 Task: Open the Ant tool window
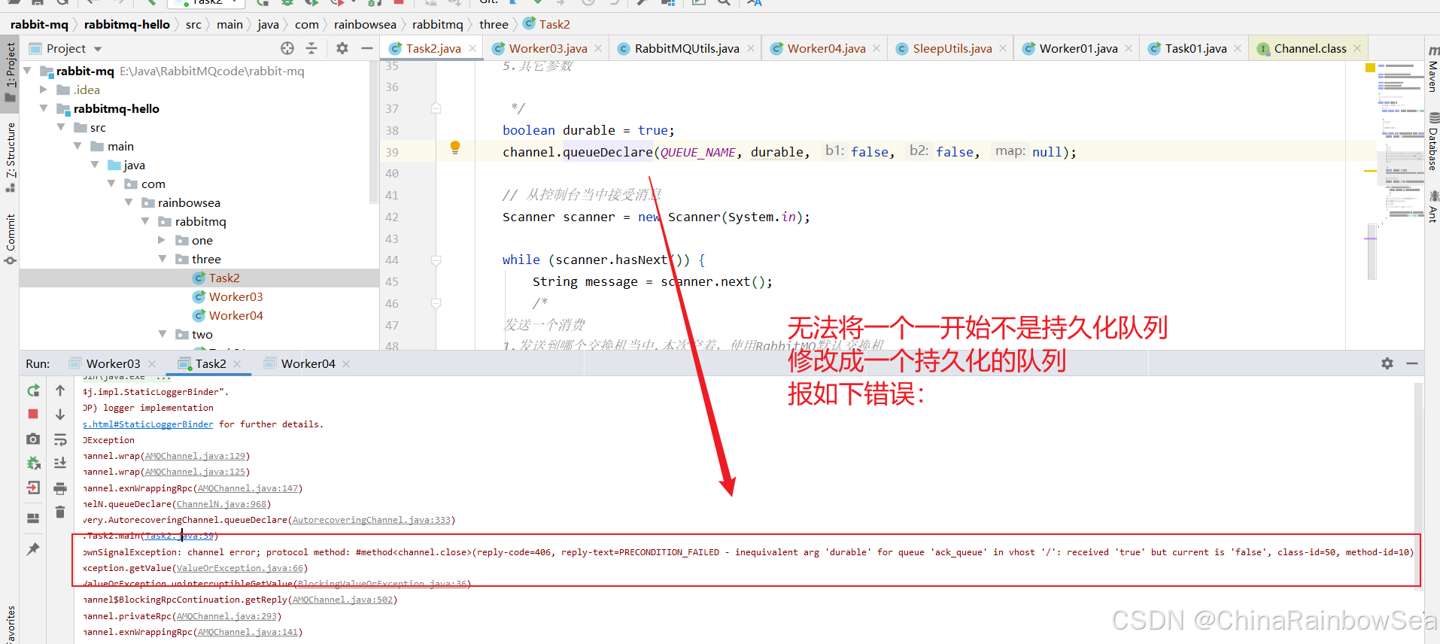(x=1432, y=207)
